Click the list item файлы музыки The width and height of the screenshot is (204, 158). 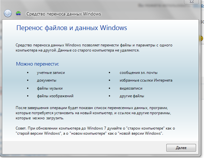50,88
